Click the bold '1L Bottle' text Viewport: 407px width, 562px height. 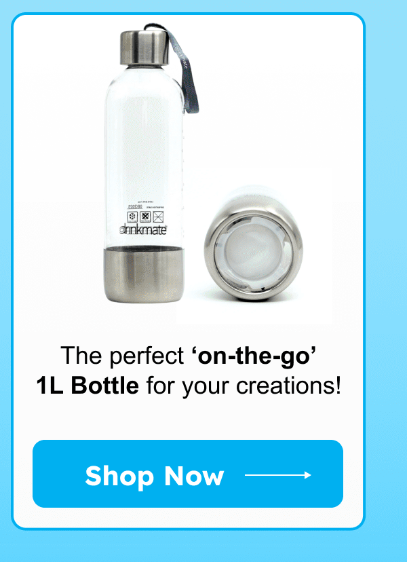(88, 386)
